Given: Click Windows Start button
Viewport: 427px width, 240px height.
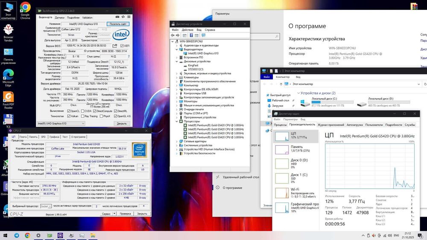Looking at the screenshot, I should click(5, 235).
